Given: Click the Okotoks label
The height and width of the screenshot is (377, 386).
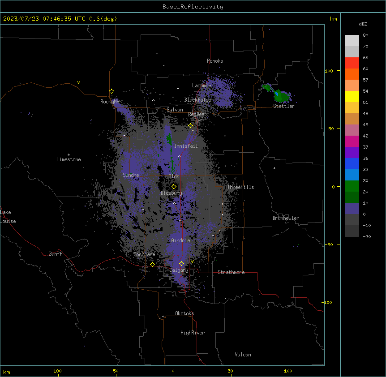Looking at the screenshot, I should pos(184,313).
